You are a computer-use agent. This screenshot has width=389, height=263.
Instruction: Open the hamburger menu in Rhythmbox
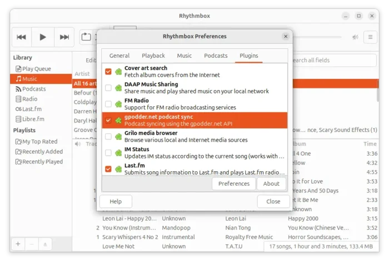[x=370, y=37]
